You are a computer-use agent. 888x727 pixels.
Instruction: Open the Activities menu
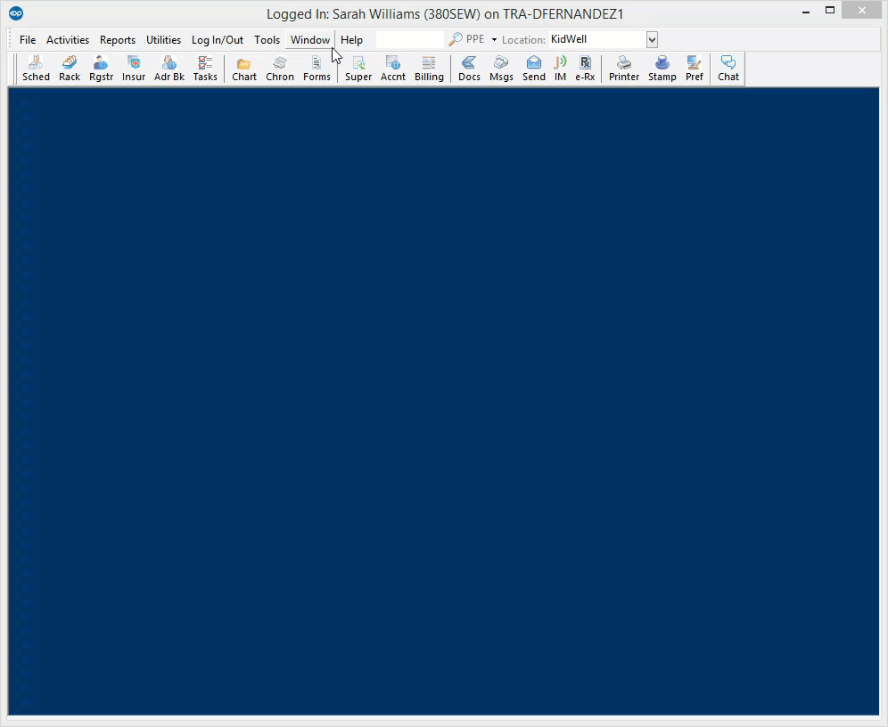68,40
